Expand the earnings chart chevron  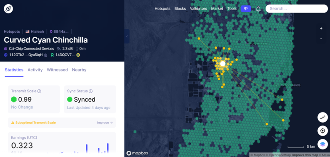point(62,153)
